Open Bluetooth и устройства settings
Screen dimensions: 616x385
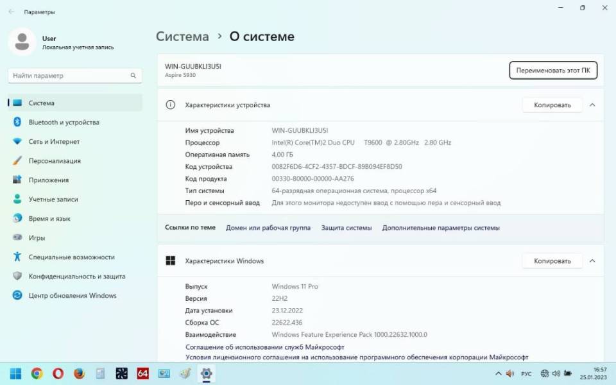(64, 123)
